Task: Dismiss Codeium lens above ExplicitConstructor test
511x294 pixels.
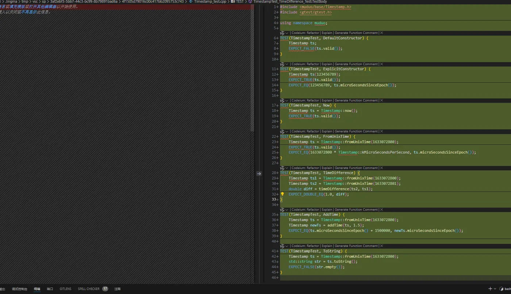Action: (382, 64)
